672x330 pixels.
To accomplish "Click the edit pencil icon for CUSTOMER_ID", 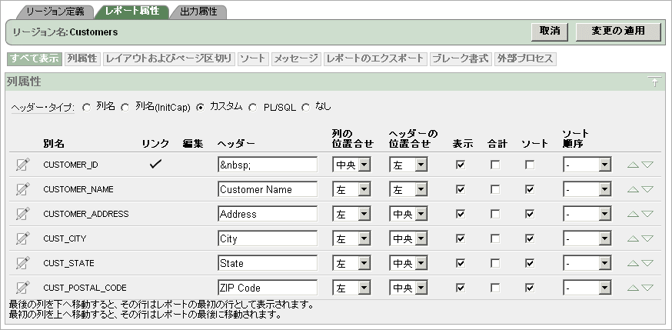I will [x=22, y=165].
